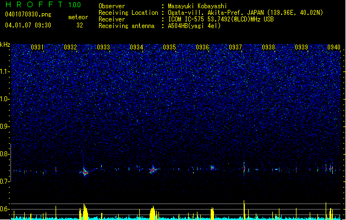Click the thick yellow power peak after 0934
This screenshot has height=220, width=346.
pos(152,213)
